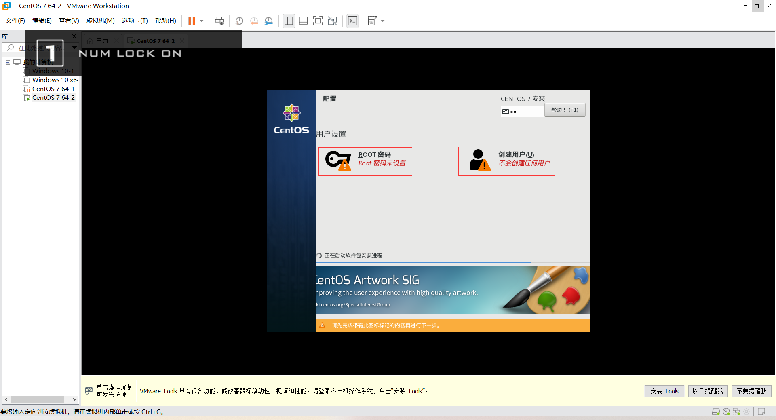The width and height of the screenshot is (776, 420).
Task: Expand the library search filter dropdown
Action: (74, 48)
